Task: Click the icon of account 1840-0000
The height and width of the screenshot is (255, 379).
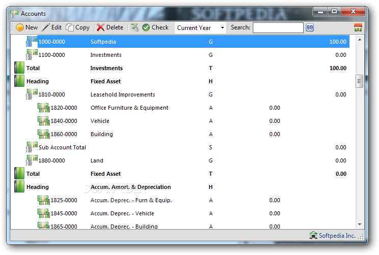Action: [44, 121]
